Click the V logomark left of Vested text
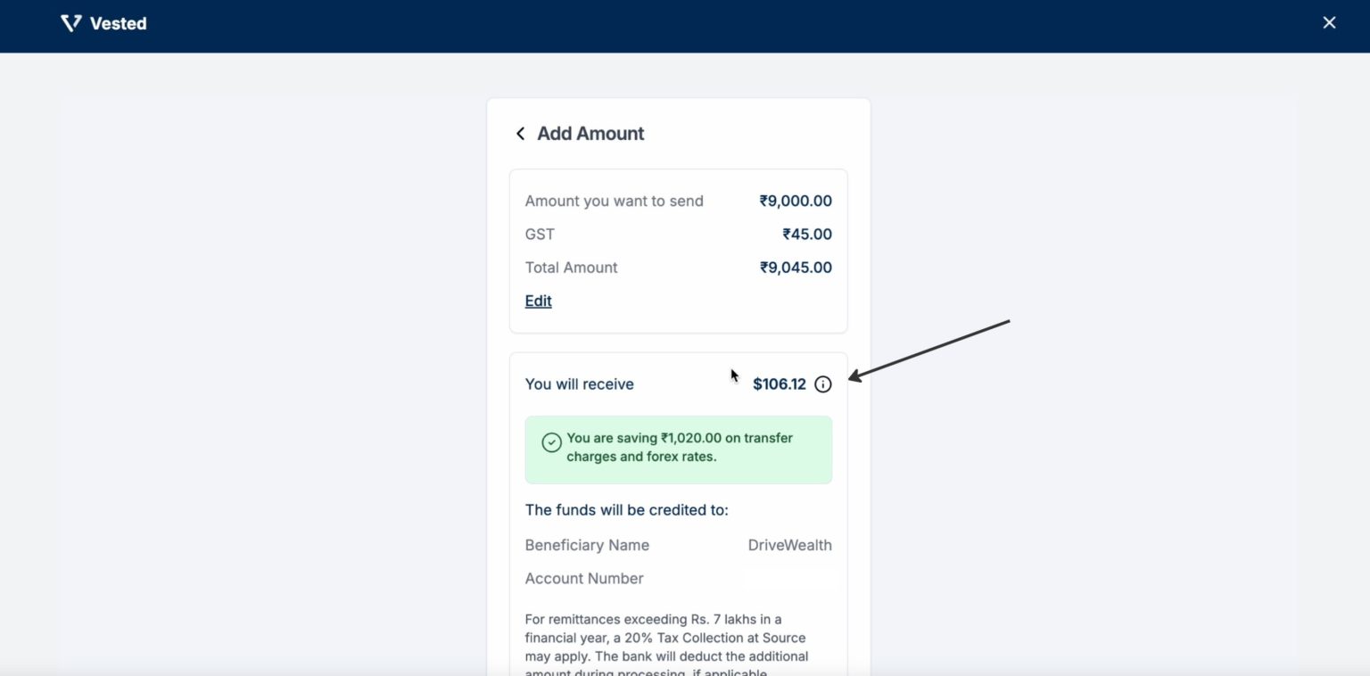1370x676 pixels. click(x=71, y=23)
